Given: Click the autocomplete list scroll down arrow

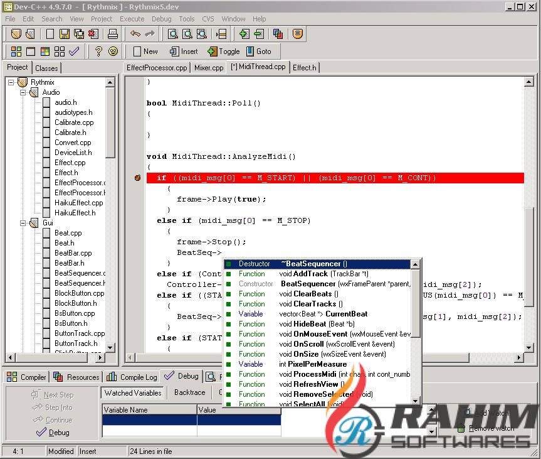Looking at the screenshot, I should [415, 401].
